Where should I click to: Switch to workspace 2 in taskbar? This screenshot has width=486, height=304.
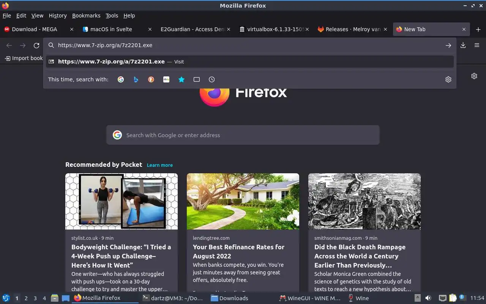(x=26, y=298)
